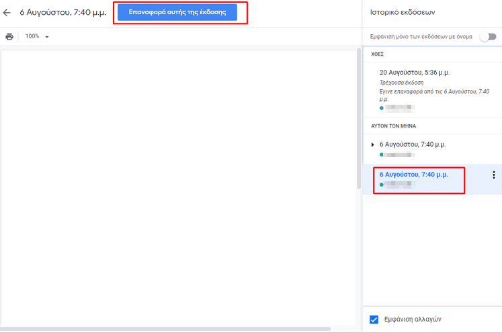
Task: Uncheck the 'Εμφάνιση αλλαγών' checkbox
Action: pyautogui.click(x=374, y=320)
